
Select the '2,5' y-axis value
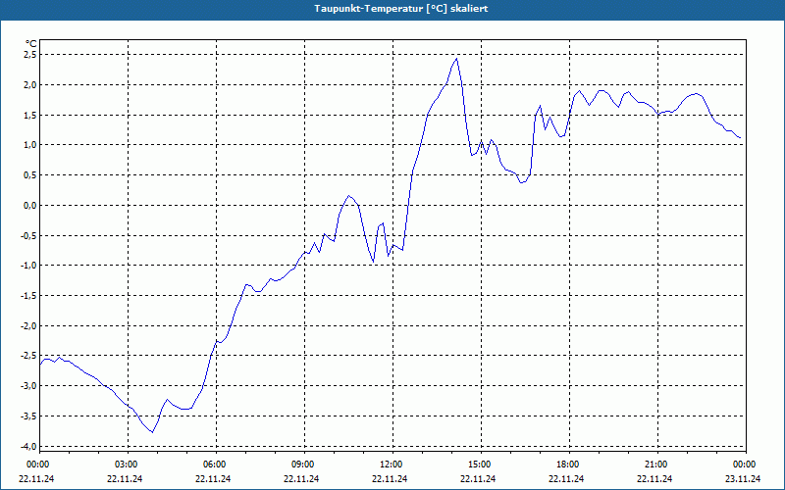tap(30, 55)
